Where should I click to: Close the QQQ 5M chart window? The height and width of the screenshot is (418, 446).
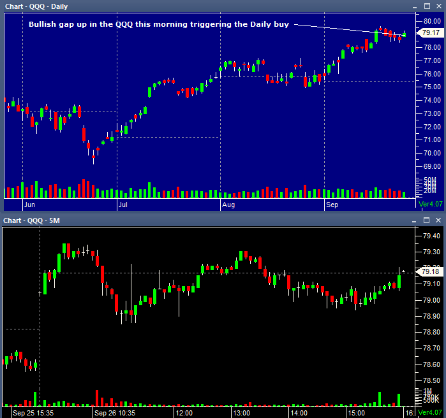438,220
